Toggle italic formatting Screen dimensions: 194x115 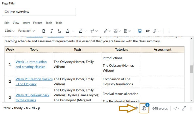click(x=52, y=31)
